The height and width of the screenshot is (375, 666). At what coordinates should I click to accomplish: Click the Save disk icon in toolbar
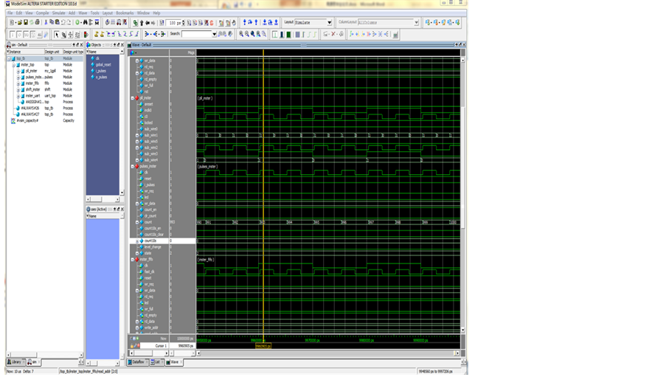[26, 23]
